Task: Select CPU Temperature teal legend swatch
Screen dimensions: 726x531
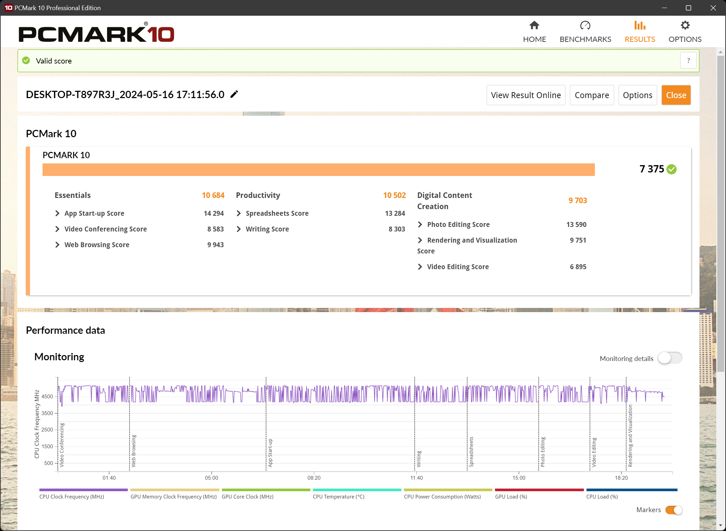Action: (357, 490)
